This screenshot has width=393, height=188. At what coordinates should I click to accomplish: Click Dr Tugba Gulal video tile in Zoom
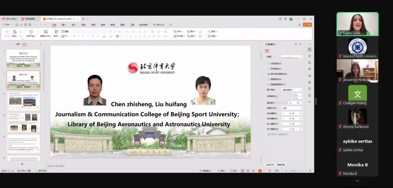coord(357,24)
